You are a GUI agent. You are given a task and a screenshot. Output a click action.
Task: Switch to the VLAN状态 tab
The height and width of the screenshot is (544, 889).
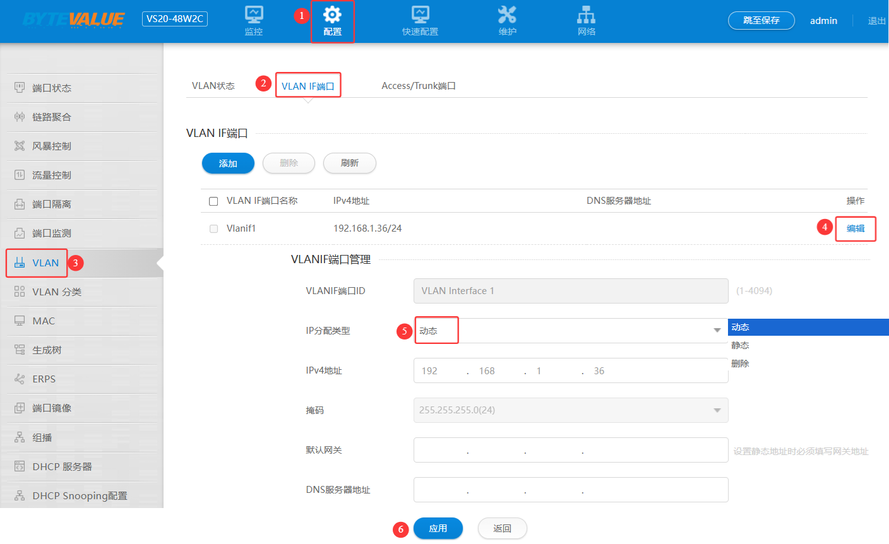point(213,86)
